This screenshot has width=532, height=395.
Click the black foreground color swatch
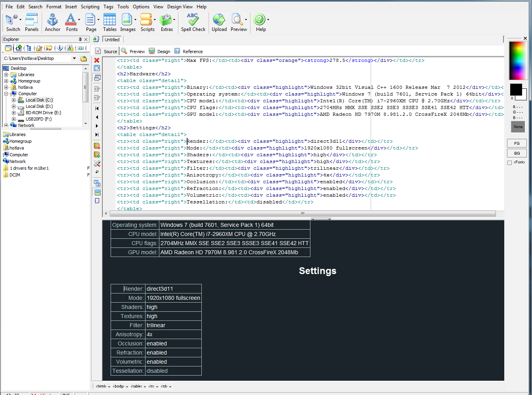point(516,89)
